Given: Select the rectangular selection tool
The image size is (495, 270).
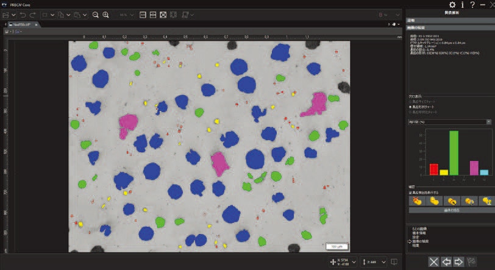Looking at the screenshot, I should 45,15.
